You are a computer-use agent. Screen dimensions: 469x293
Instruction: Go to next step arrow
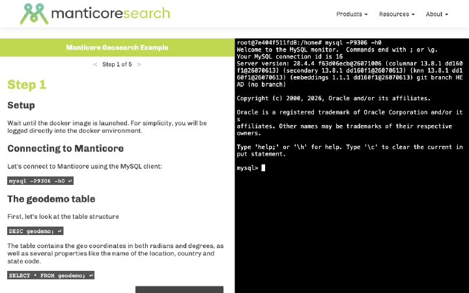139,64
